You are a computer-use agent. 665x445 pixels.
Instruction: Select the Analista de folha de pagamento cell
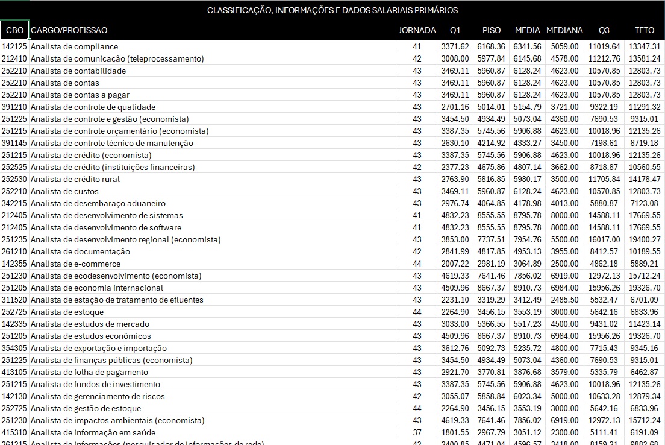click(89, 372)
